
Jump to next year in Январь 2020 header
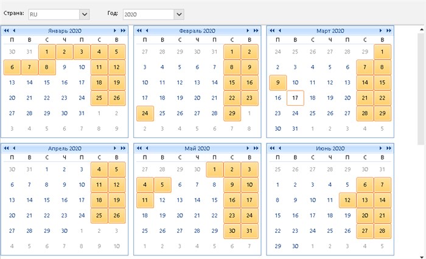(x=123, y=30)
